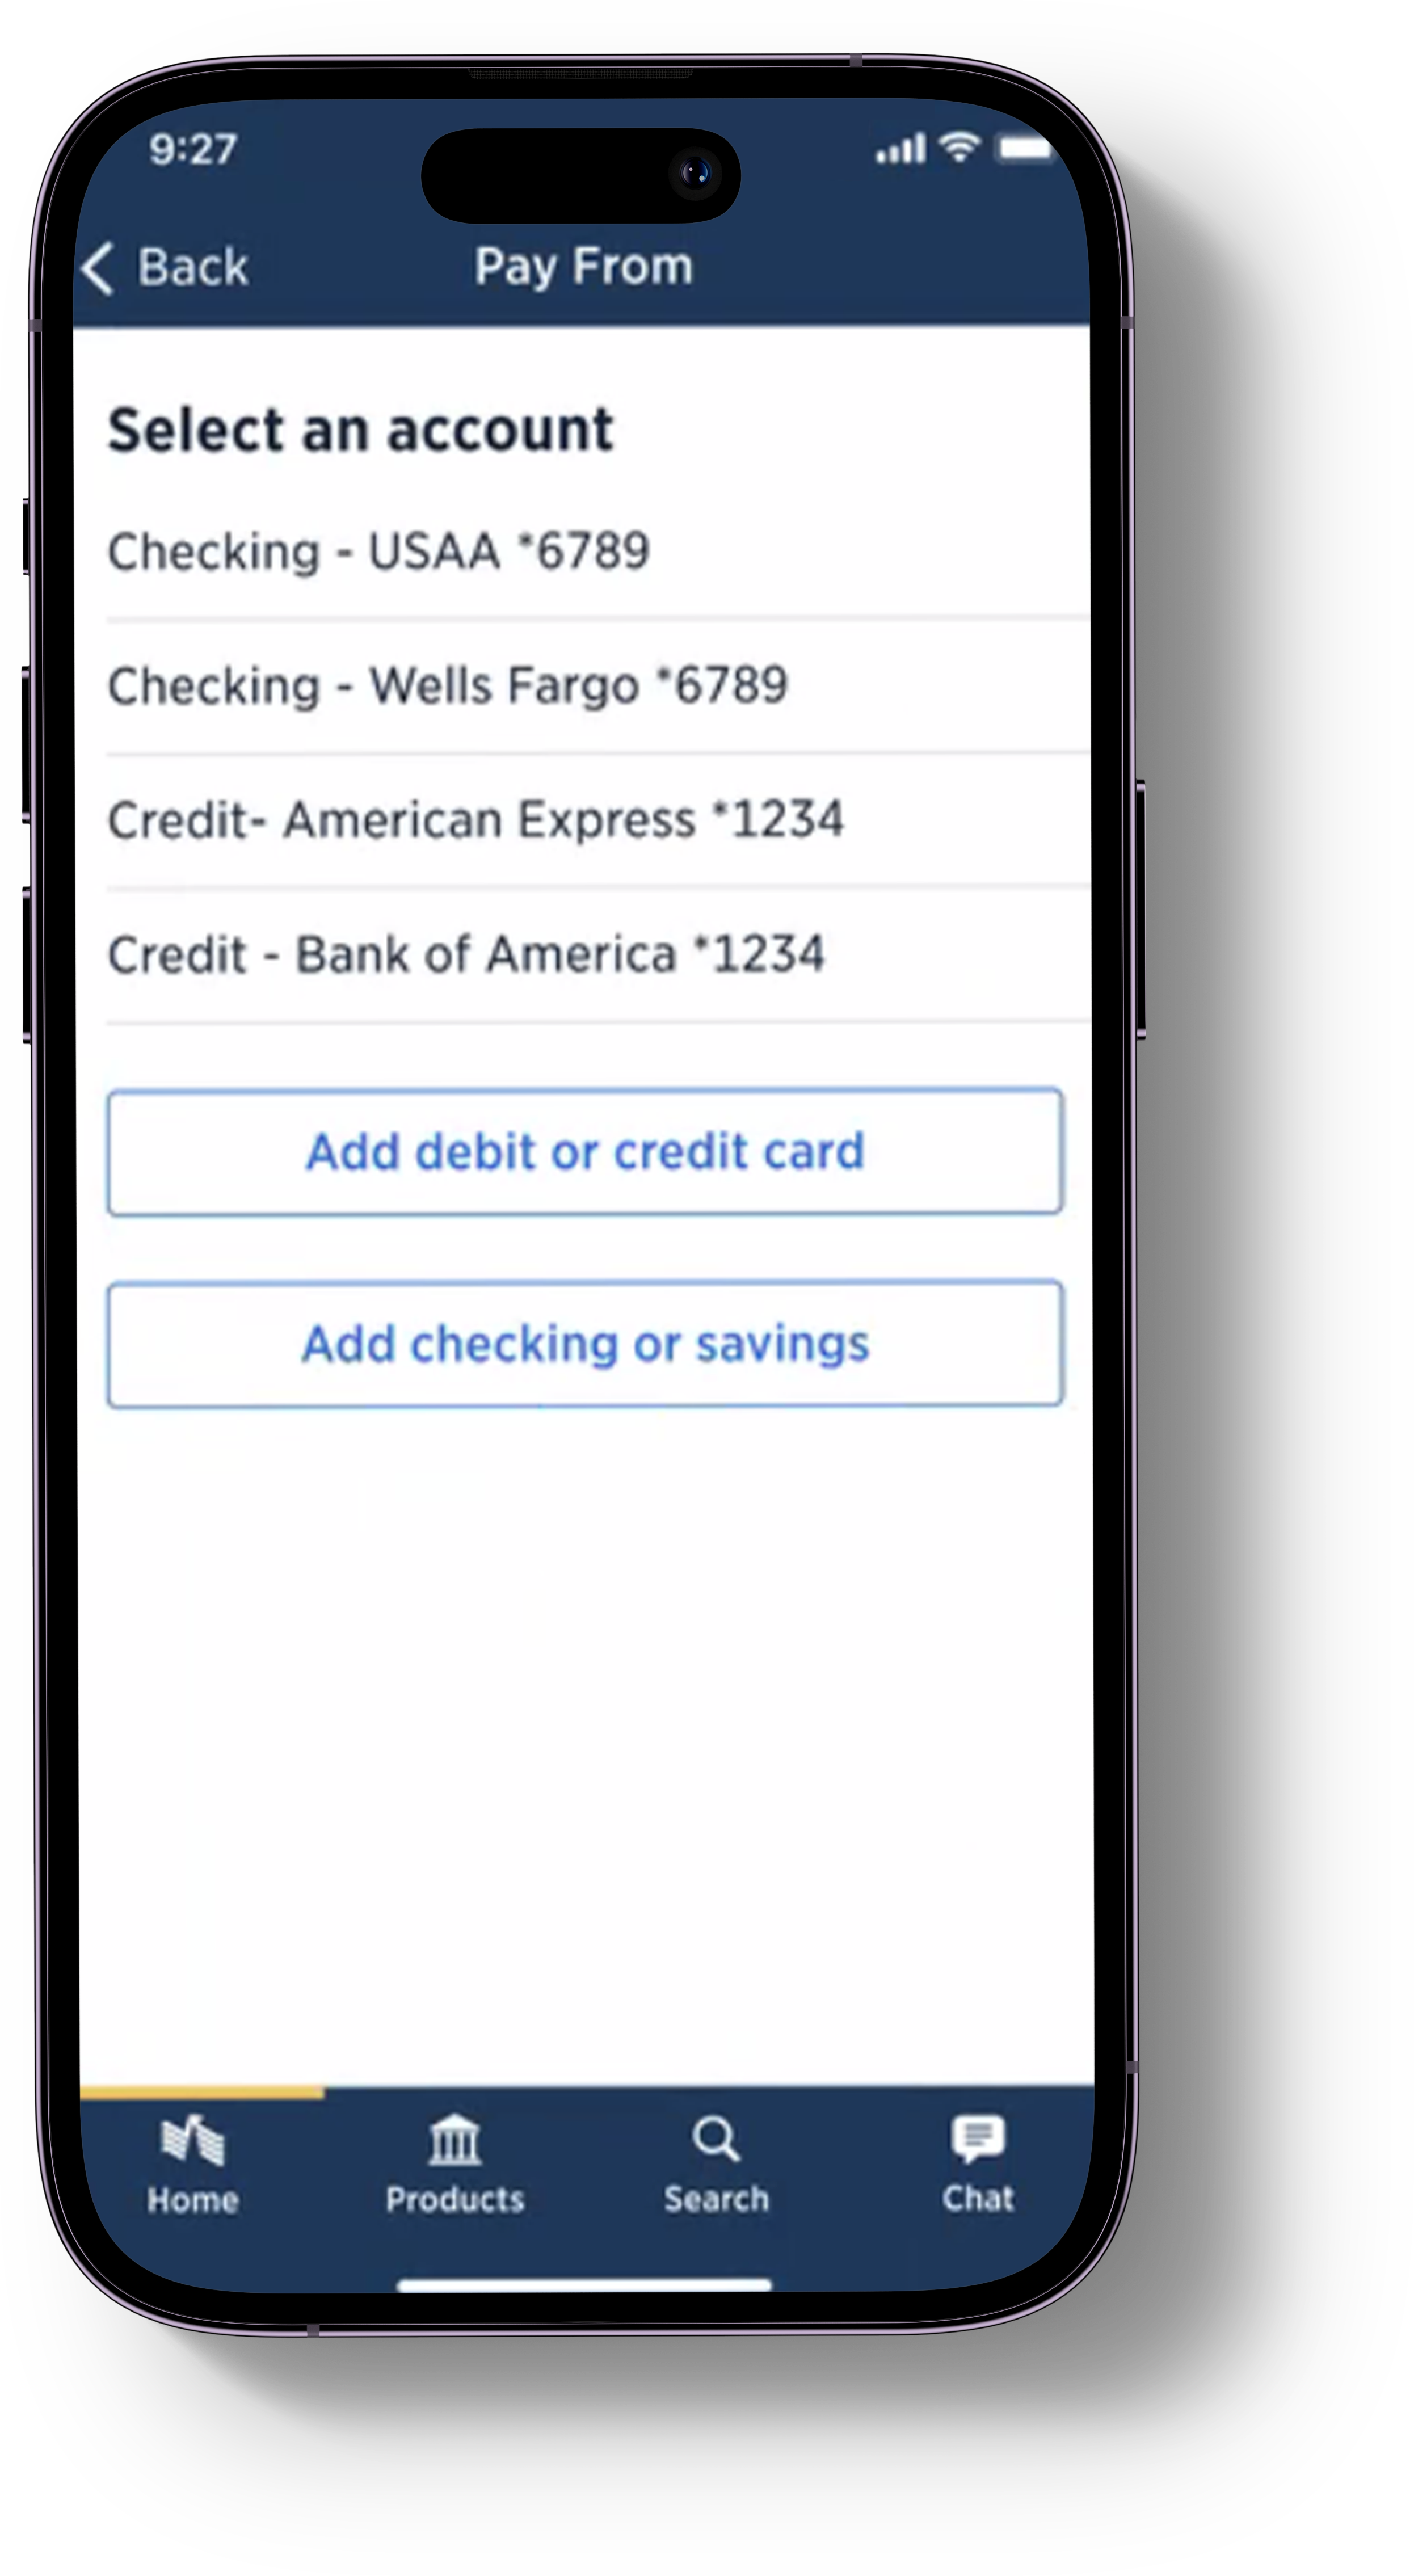Tap the back chevron arrow icon

pos(98,269)
